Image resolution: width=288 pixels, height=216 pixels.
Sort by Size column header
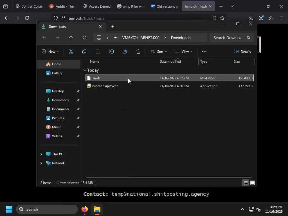pyautogui.click(x=237, y=62)
